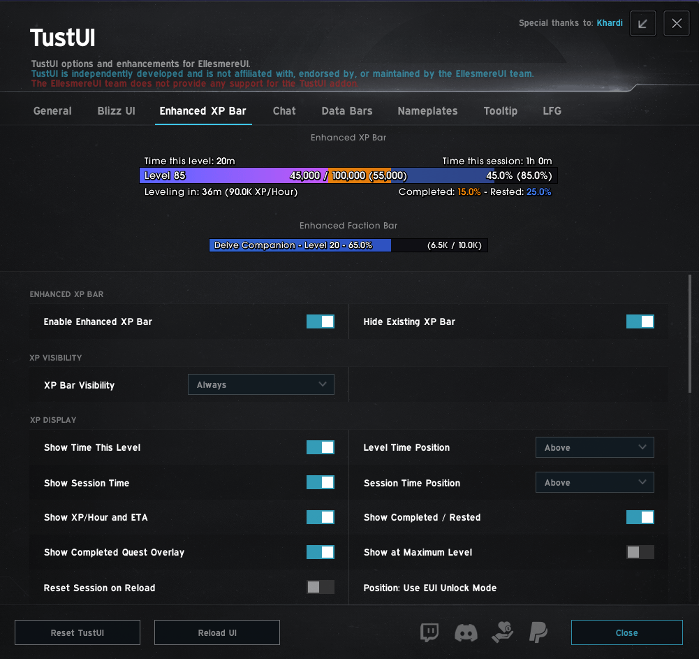This screenshot has width=699, height=659.
Task: Click the "Rested: 25.0%" text
Action: [x=521, y=192]
